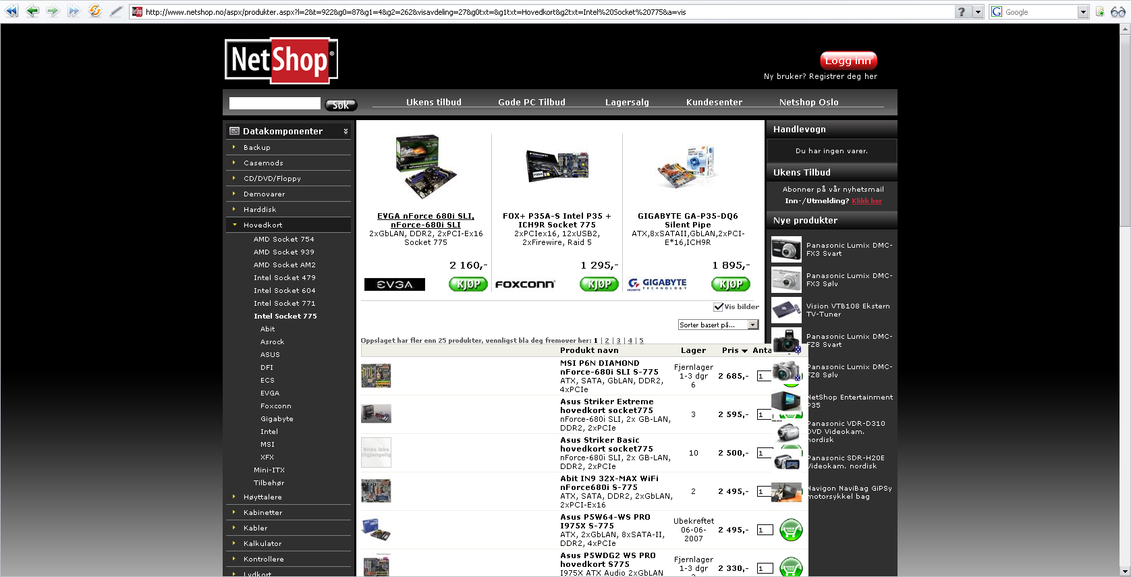Click the Google search box in toolbar
This screenshot has height=577, width=1131.
1040,12
